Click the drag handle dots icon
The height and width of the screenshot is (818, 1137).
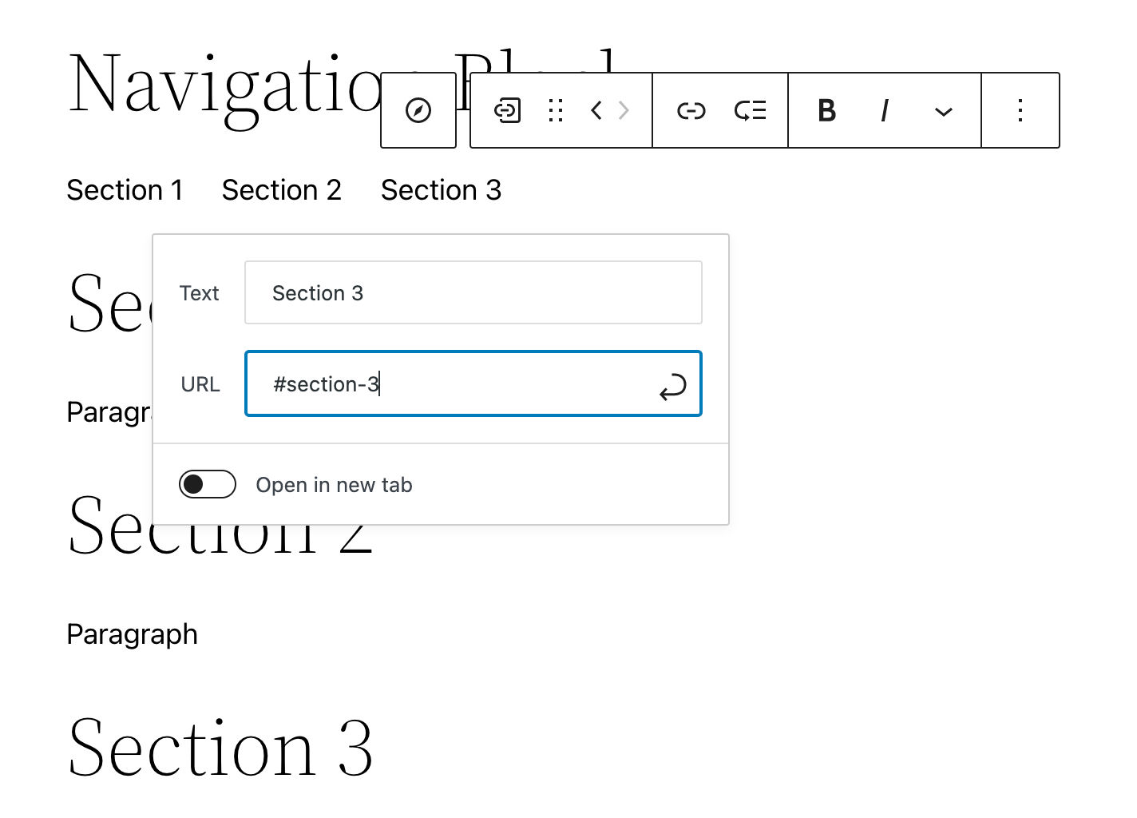tap(556, 110)
